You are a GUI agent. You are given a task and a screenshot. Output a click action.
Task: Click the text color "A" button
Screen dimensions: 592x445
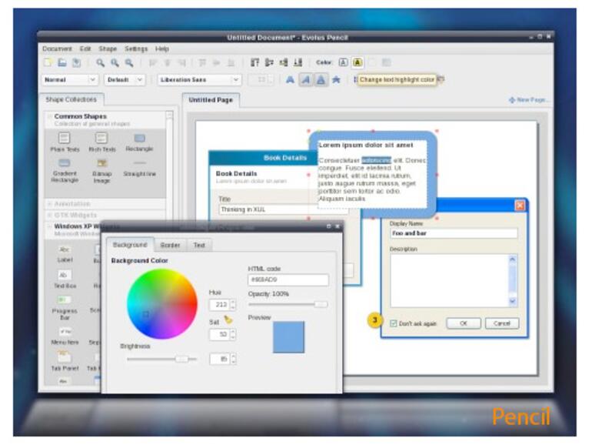[343, 62]
